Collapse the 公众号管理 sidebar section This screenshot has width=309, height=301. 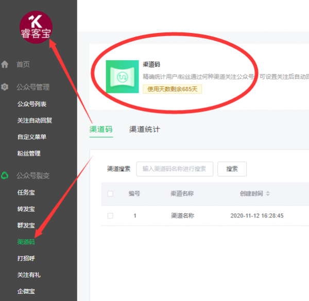click(x=33, y=87)
